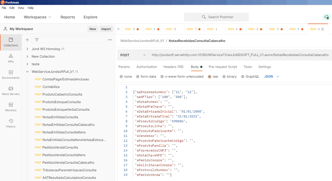Switch to the Headers tab
The width and height of the screenshot is (332, 181).
(173, 67)
